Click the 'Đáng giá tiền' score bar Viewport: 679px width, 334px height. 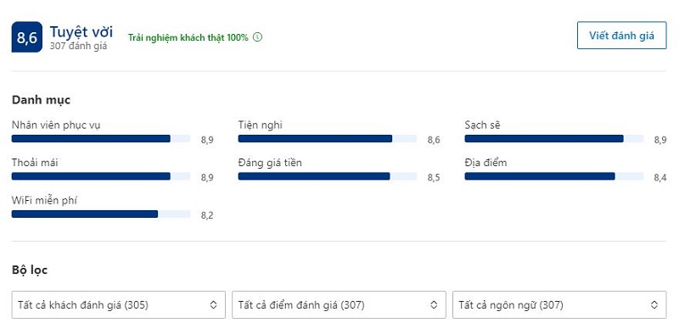click(328, 176)
